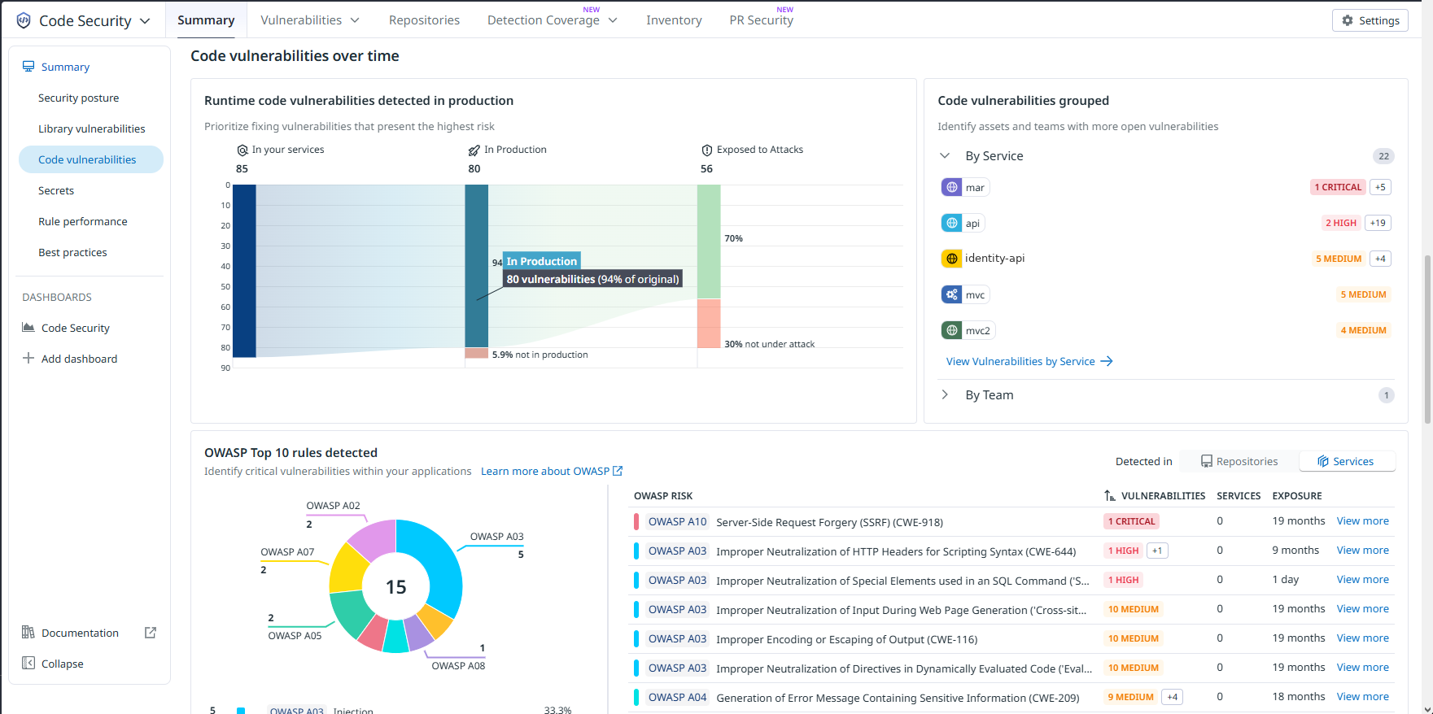Image resolution: width=1433 pixels, height=714 pixels.
Task: Collapse the By Service group
Action: coord(945,155)
